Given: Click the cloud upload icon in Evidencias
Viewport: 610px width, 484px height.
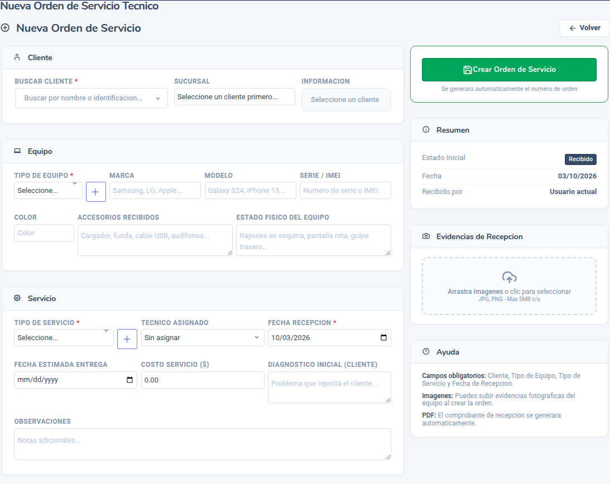Looking at the screenshot, I should coord(509,278).
